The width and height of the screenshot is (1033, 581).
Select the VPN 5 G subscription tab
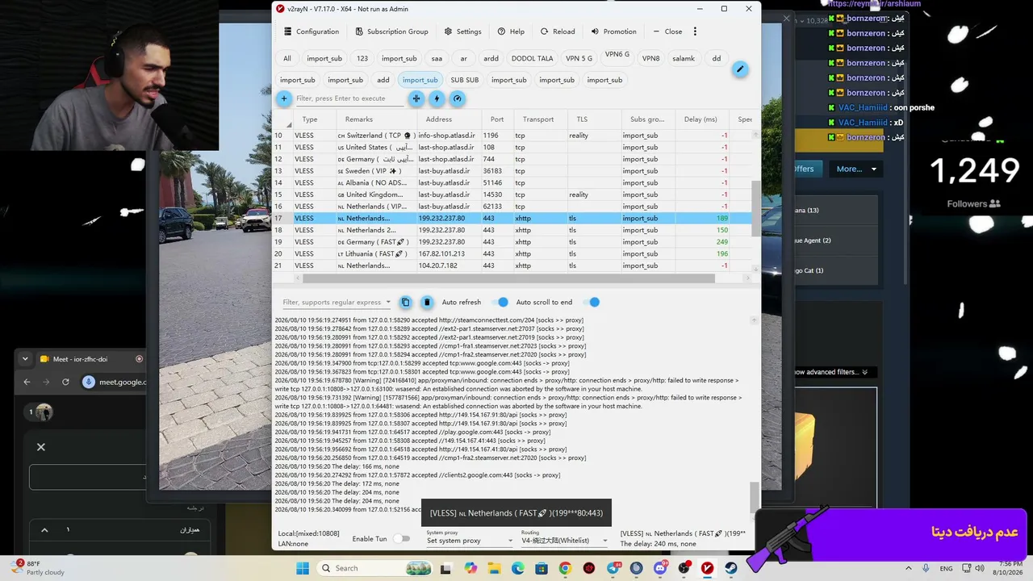[579, 59]
